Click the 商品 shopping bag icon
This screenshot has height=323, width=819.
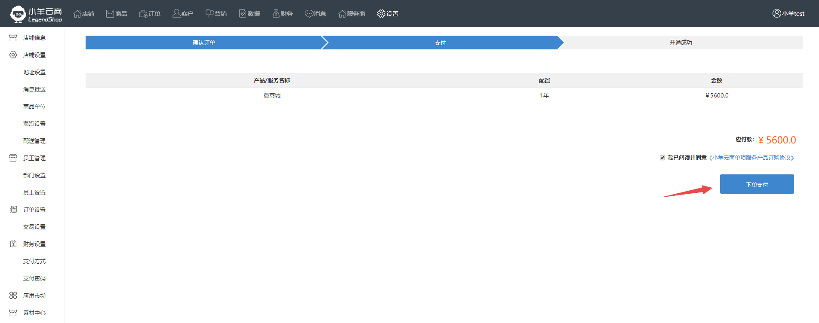pyautogui.click(x=110, y=14)
